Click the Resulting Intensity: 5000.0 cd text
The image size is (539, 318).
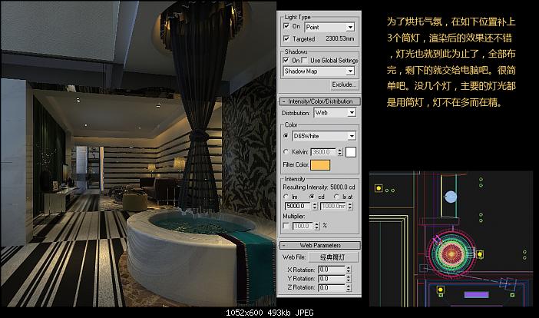click(319, 187)
